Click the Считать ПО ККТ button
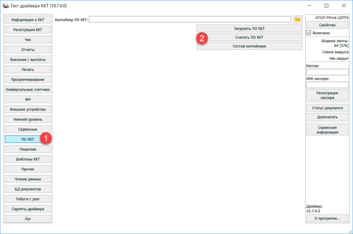353x234 pixels. (249, 38)
